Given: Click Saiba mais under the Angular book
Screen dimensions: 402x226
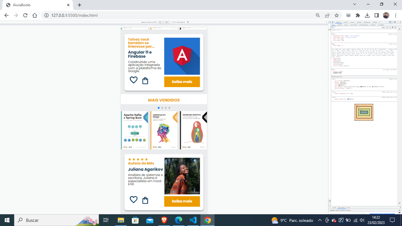Looking at the screenshot, I should click(x=182, y=82).
